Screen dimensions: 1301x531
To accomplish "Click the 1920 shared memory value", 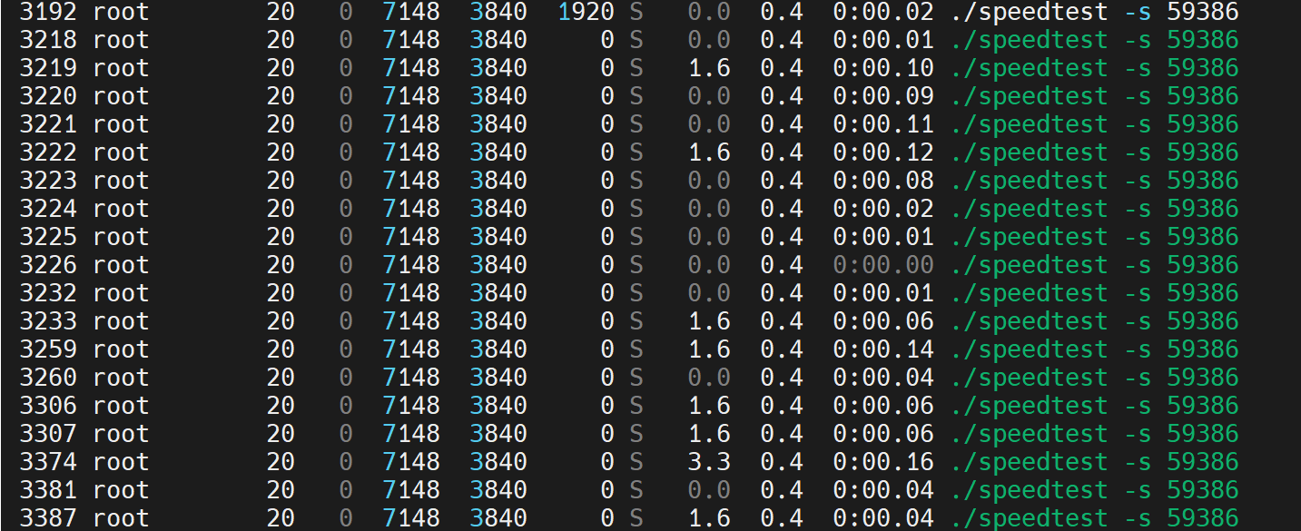I will coord(586,12).
